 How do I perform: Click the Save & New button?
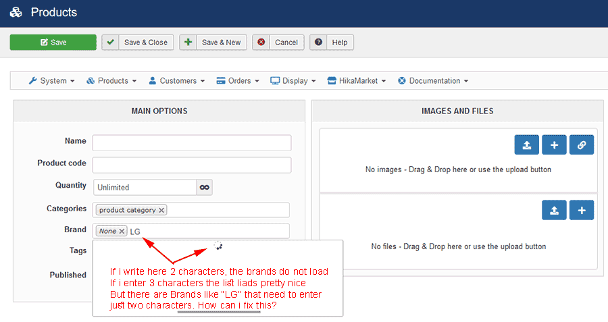(213, 43)
